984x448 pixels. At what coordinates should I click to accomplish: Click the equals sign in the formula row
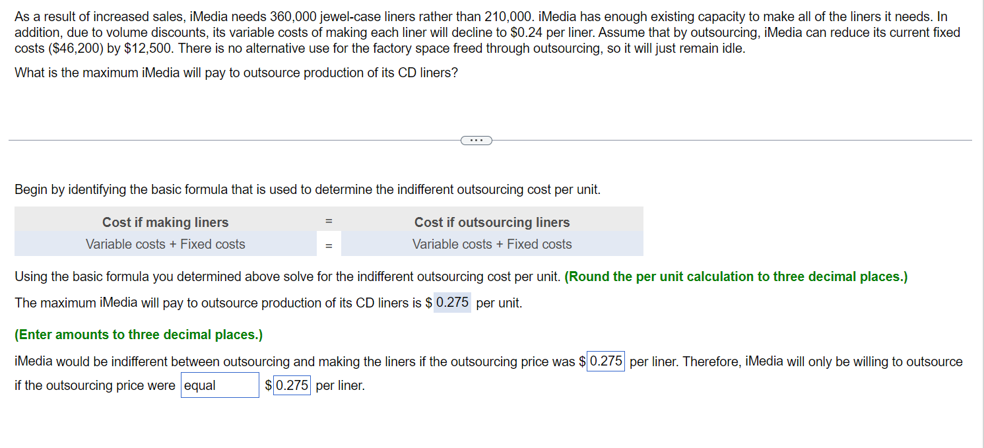click(x=329, y=245)
